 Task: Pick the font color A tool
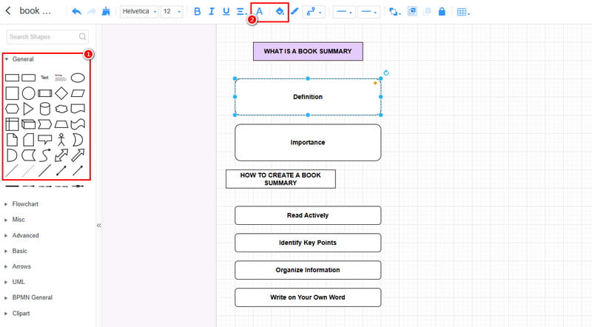(259, 12)
